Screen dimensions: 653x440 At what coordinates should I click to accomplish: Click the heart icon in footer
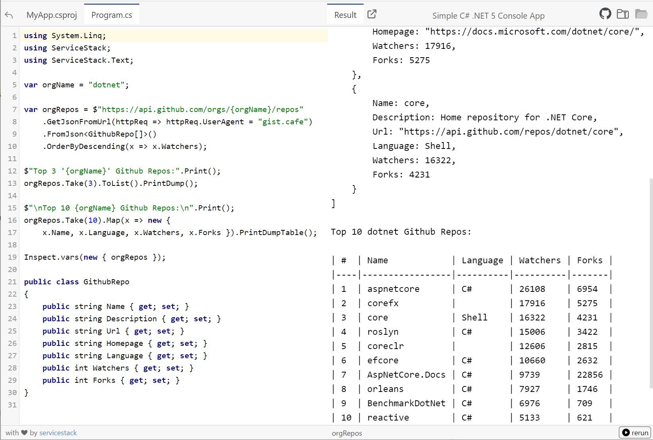[24, 432]
